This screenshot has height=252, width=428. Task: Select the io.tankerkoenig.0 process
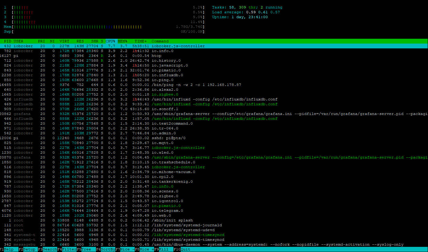click(x=214, y=182)
